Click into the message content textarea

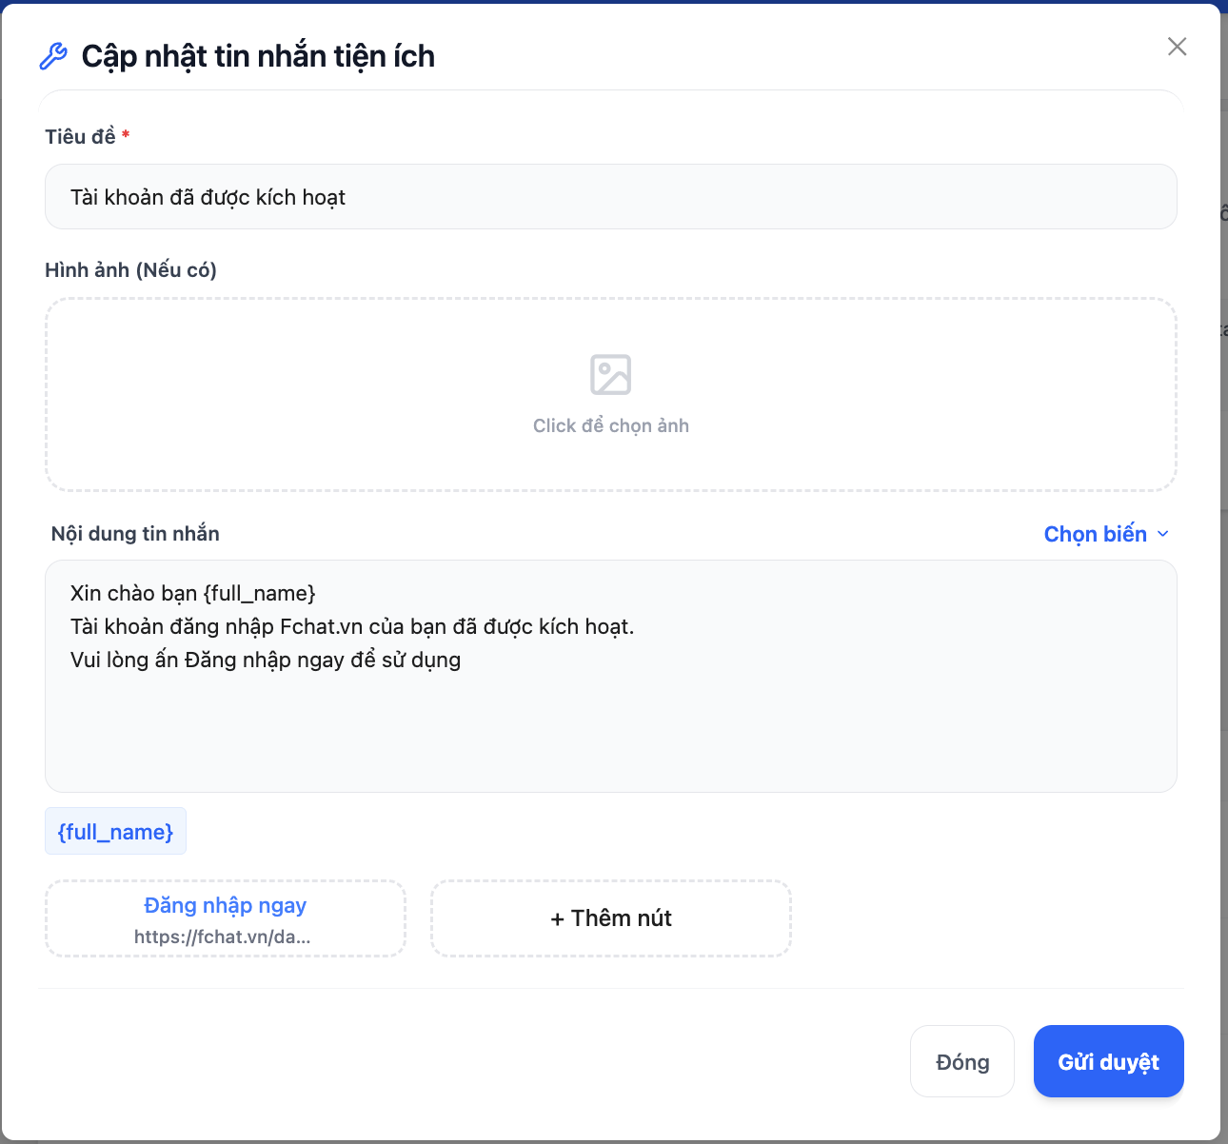(x=610, y=723)
